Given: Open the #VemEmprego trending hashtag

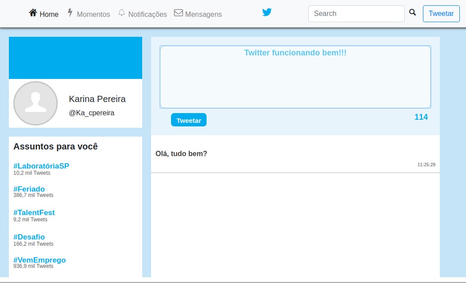Looking at the screenshot, I should pos(40,260).
